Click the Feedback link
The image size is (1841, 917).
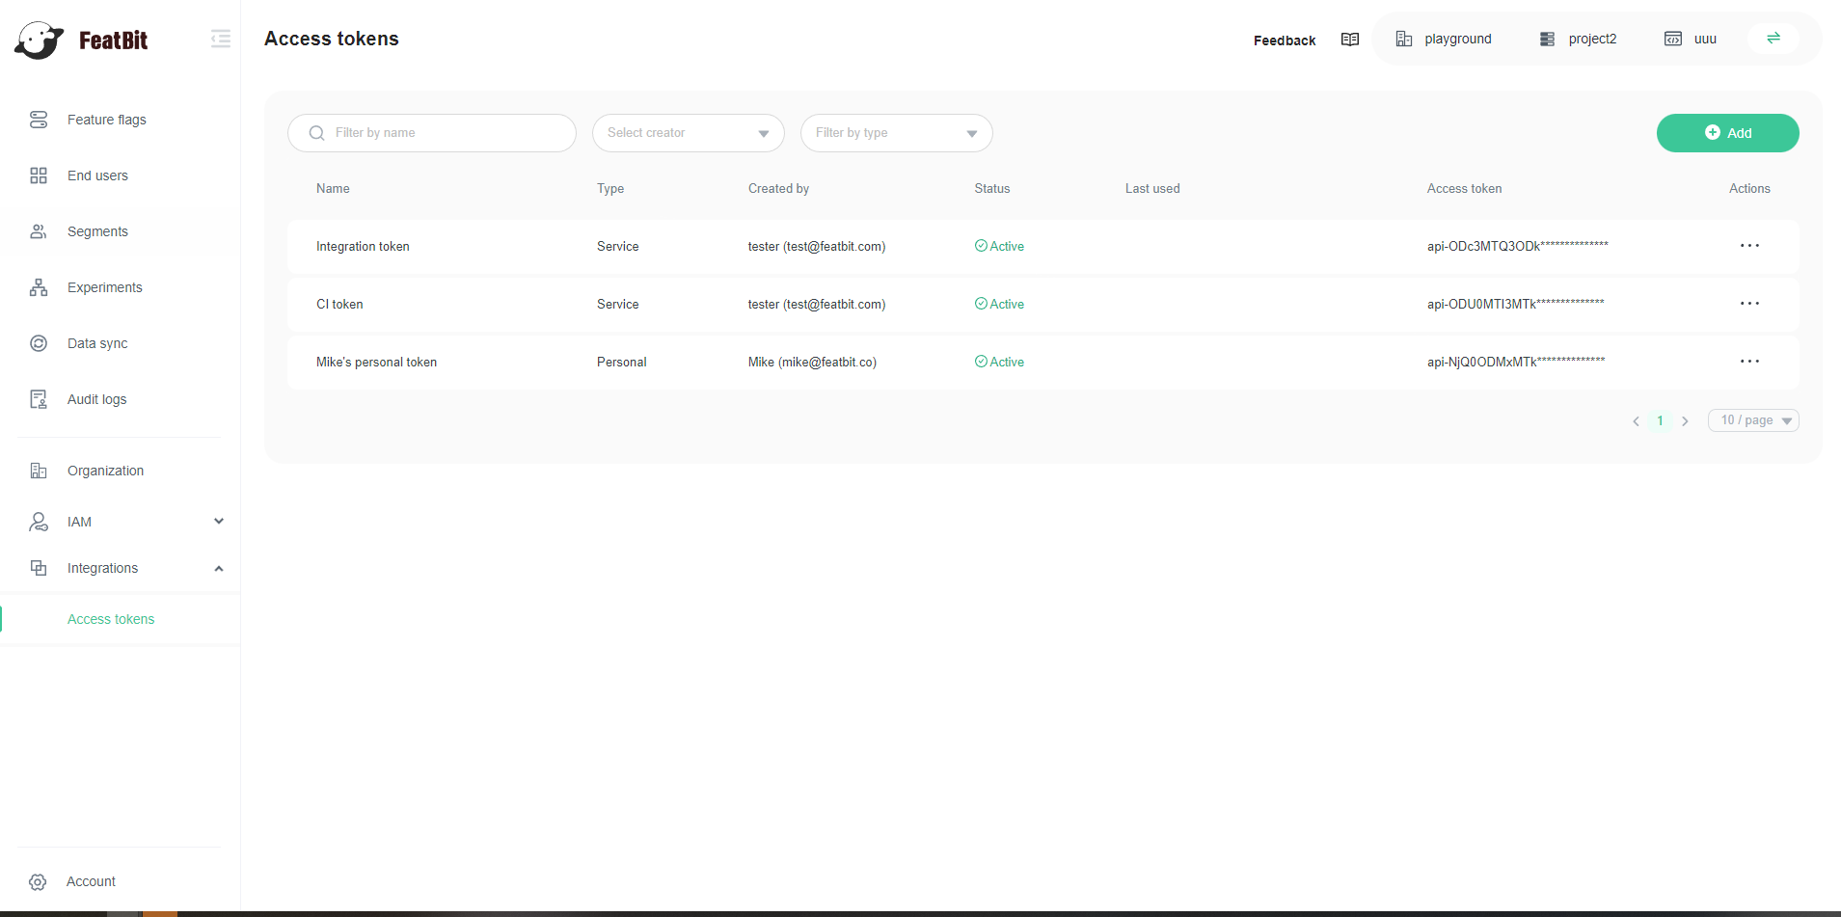tap(1284, 40)
